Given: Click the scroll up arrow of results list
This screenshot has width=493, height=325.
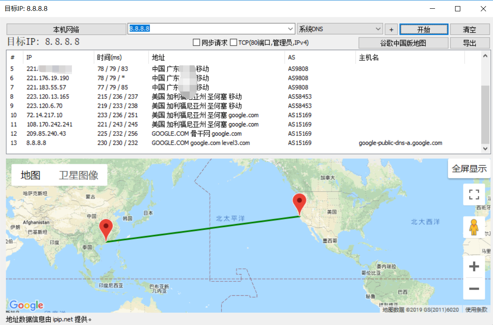Looking at the screenshot, I should 485,56.
